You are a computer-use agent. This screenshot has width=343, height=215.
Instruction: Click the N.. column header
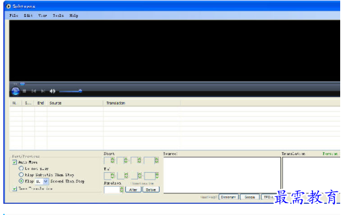[x=16, y=103]
